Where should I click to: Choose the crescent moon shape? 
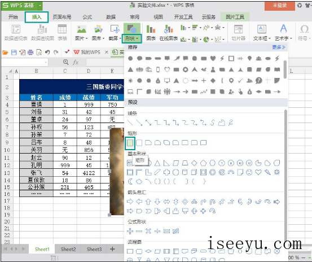130,181
